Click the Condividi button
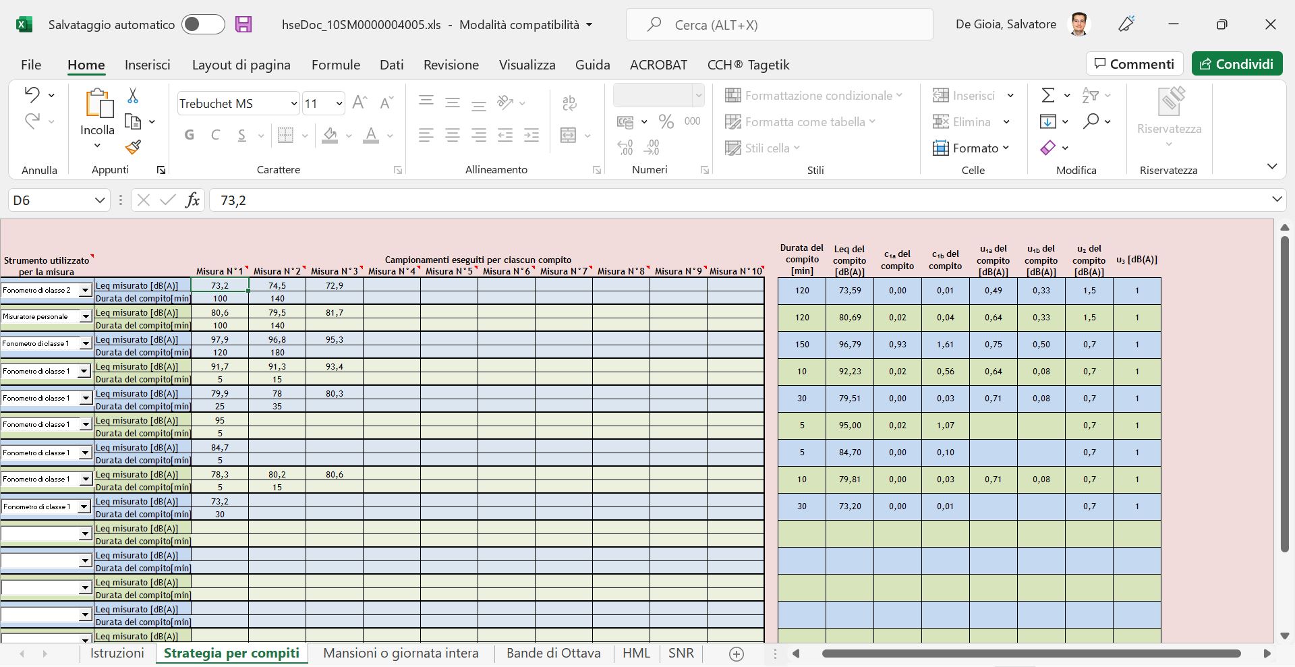Screen dimensions: 1295x667 click(1236, 64)
